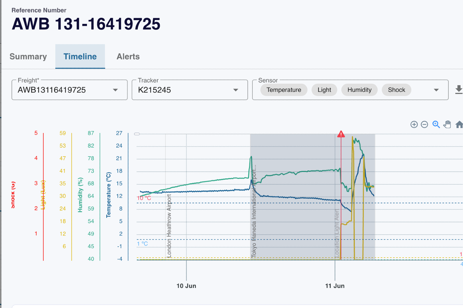Toggle the Temperature sensor chip
Screen dimensions: 463x308
click(x=284, y=90)
